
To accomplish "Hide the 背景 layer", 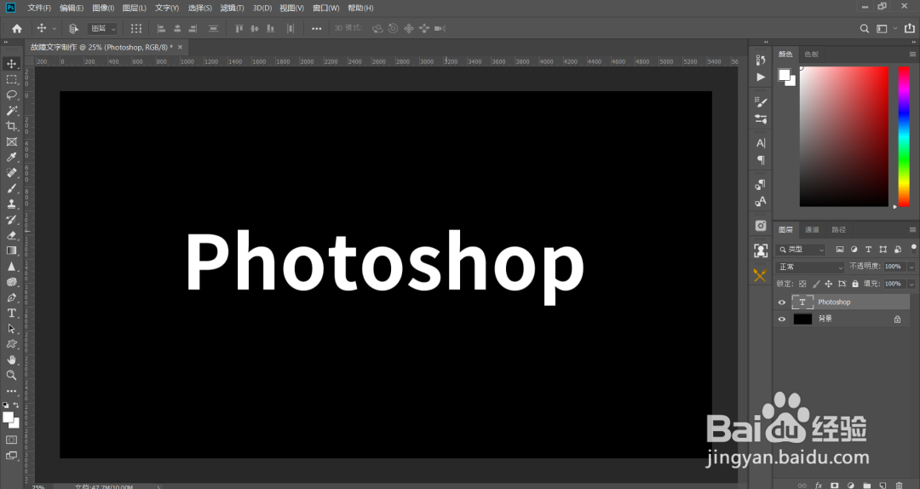I will coord(781,319).
